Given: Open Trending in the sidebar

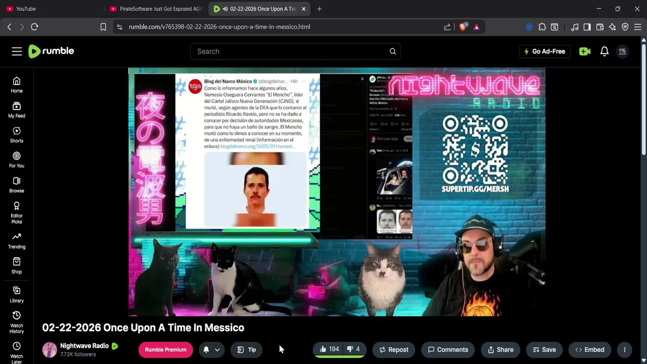Looking at the screenshot, I should click(x=17, y=241).
